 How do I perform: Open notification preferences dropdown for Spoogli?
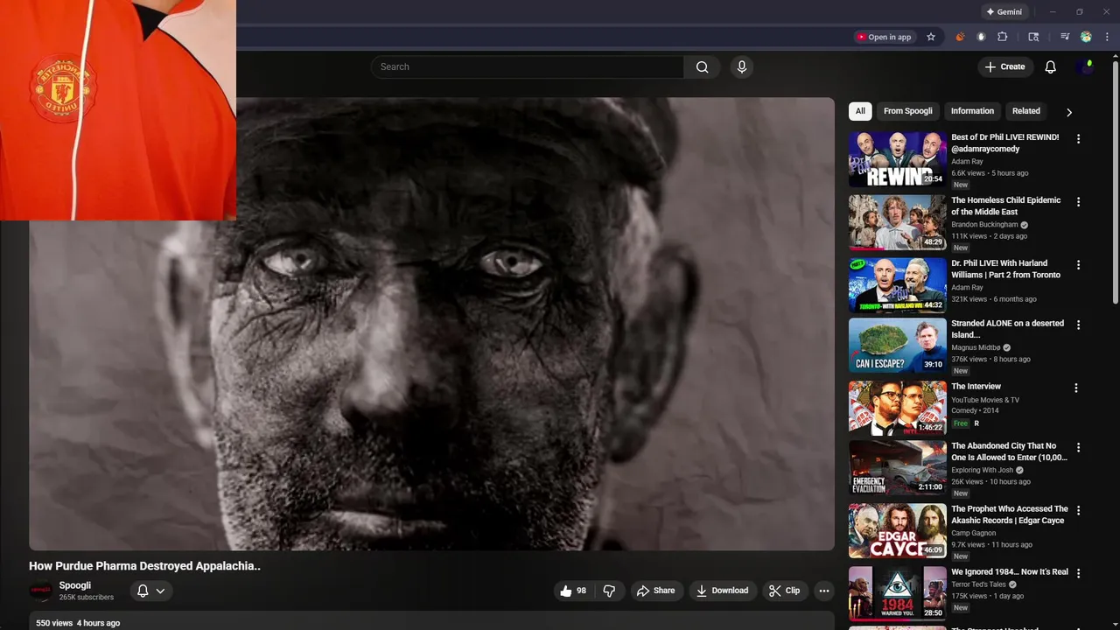click(x=150, y=591)
